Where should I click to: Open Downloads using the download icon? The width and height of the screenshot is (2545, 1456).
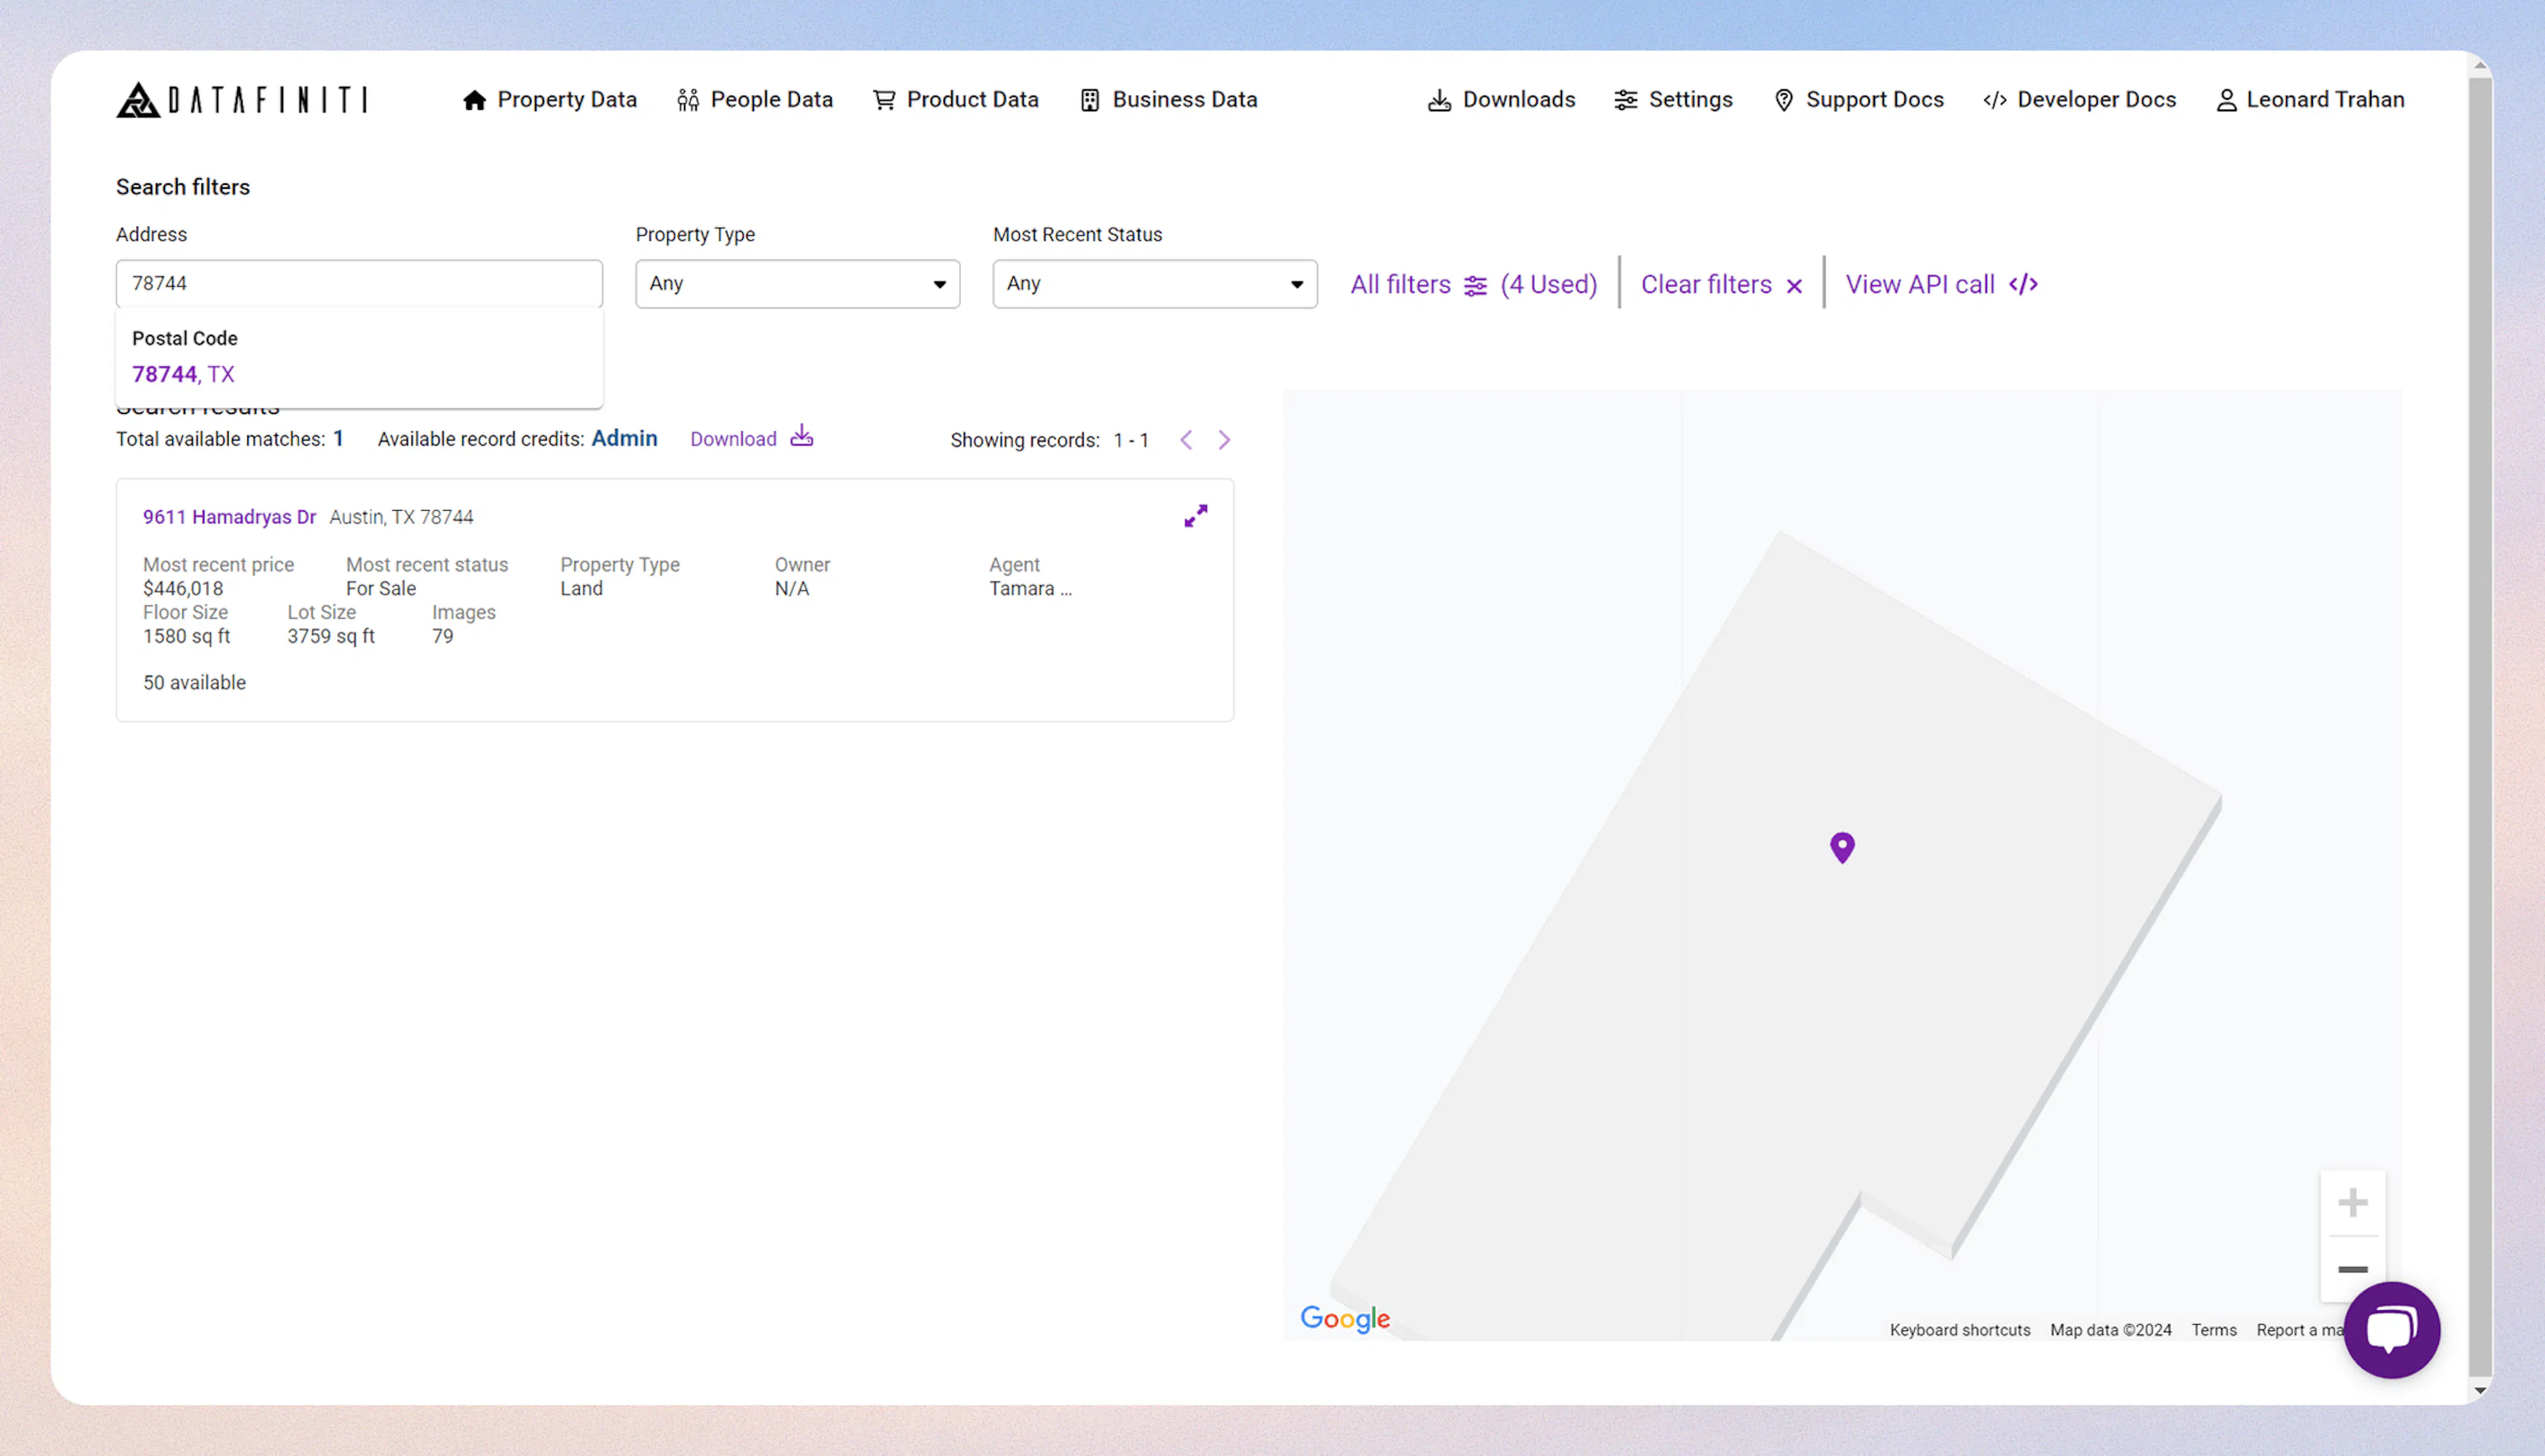pyautogui.click(x=1440, y=99)
